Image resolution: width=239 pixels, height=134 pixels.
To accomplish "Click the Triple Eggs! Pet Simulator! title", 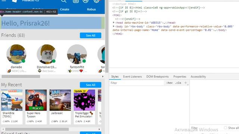I will [84, 115].
